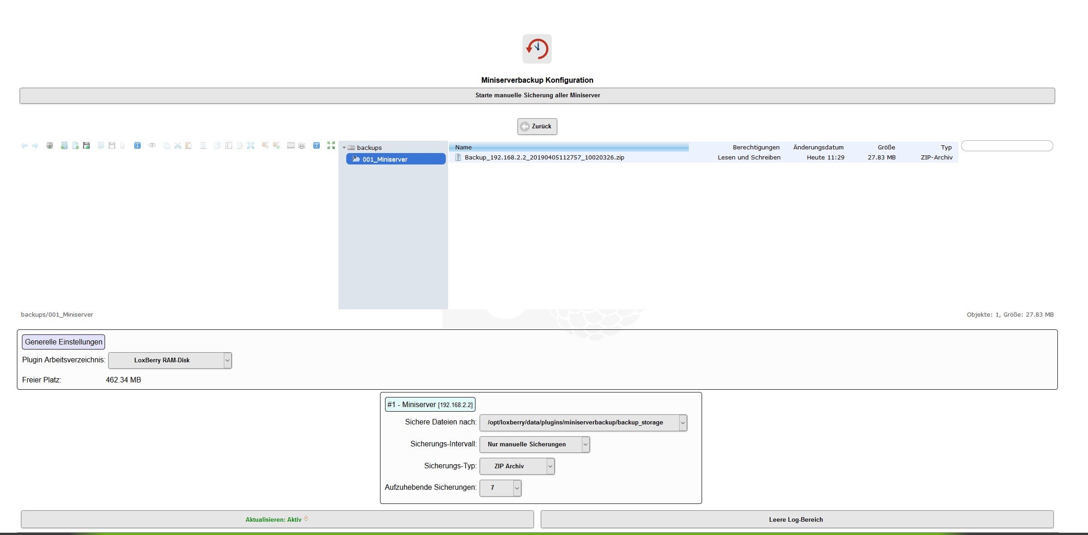Open the blue info icon
This screenshot has width=1088, height=535.
[137, 145]
